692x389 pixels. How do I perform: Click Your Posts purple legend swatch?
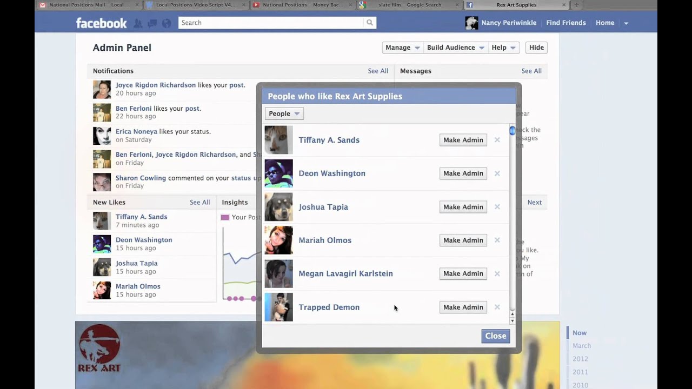click(225, 217)
